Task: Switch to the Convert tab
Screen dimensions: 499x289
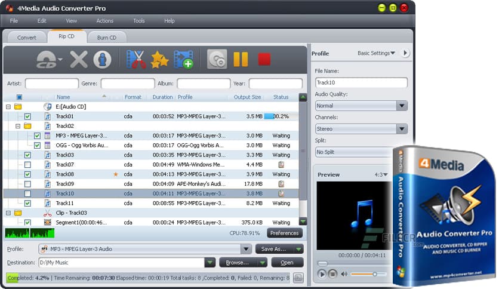Action: click(26, 38)
